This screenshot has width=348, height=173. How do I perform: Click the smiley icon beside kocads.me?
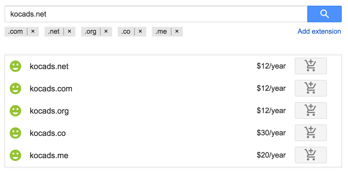tap(15, 155)
